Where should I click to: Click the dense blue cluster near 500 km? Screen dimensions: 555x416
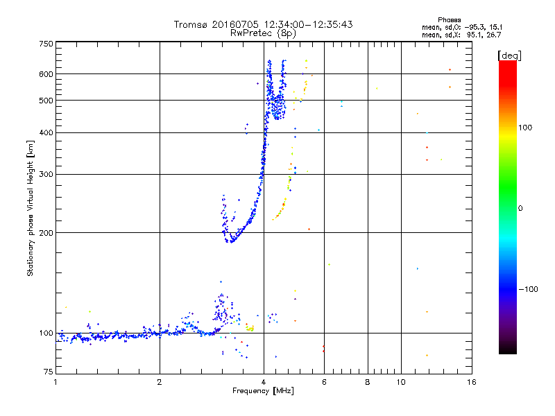[x=277, y=106]
